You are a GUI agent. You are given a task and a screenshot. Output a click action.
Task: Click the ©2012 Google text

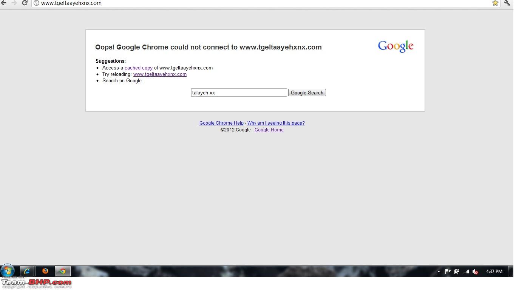(235, 130)
